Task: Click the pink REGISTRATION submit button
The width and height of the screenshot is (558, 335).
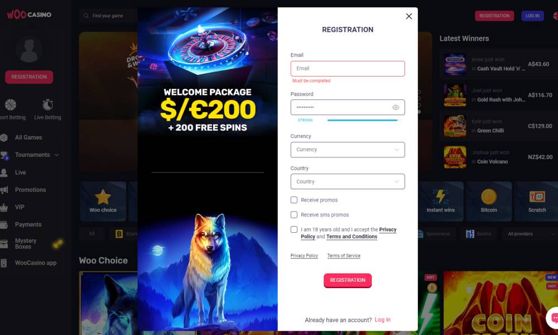Action: point(348,280)
